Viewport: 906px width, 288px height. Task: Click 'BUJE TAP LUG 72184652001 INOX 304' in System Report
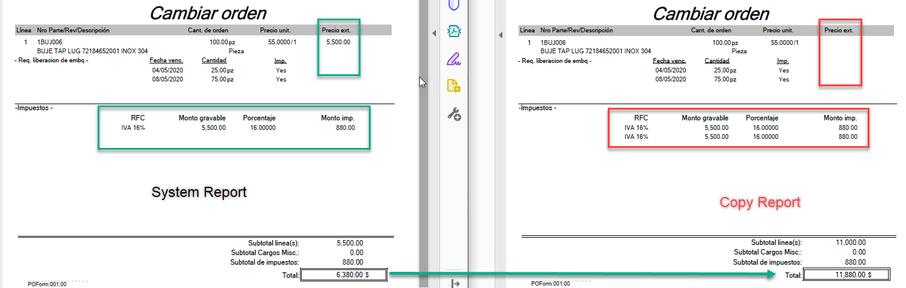click(92, 51)
